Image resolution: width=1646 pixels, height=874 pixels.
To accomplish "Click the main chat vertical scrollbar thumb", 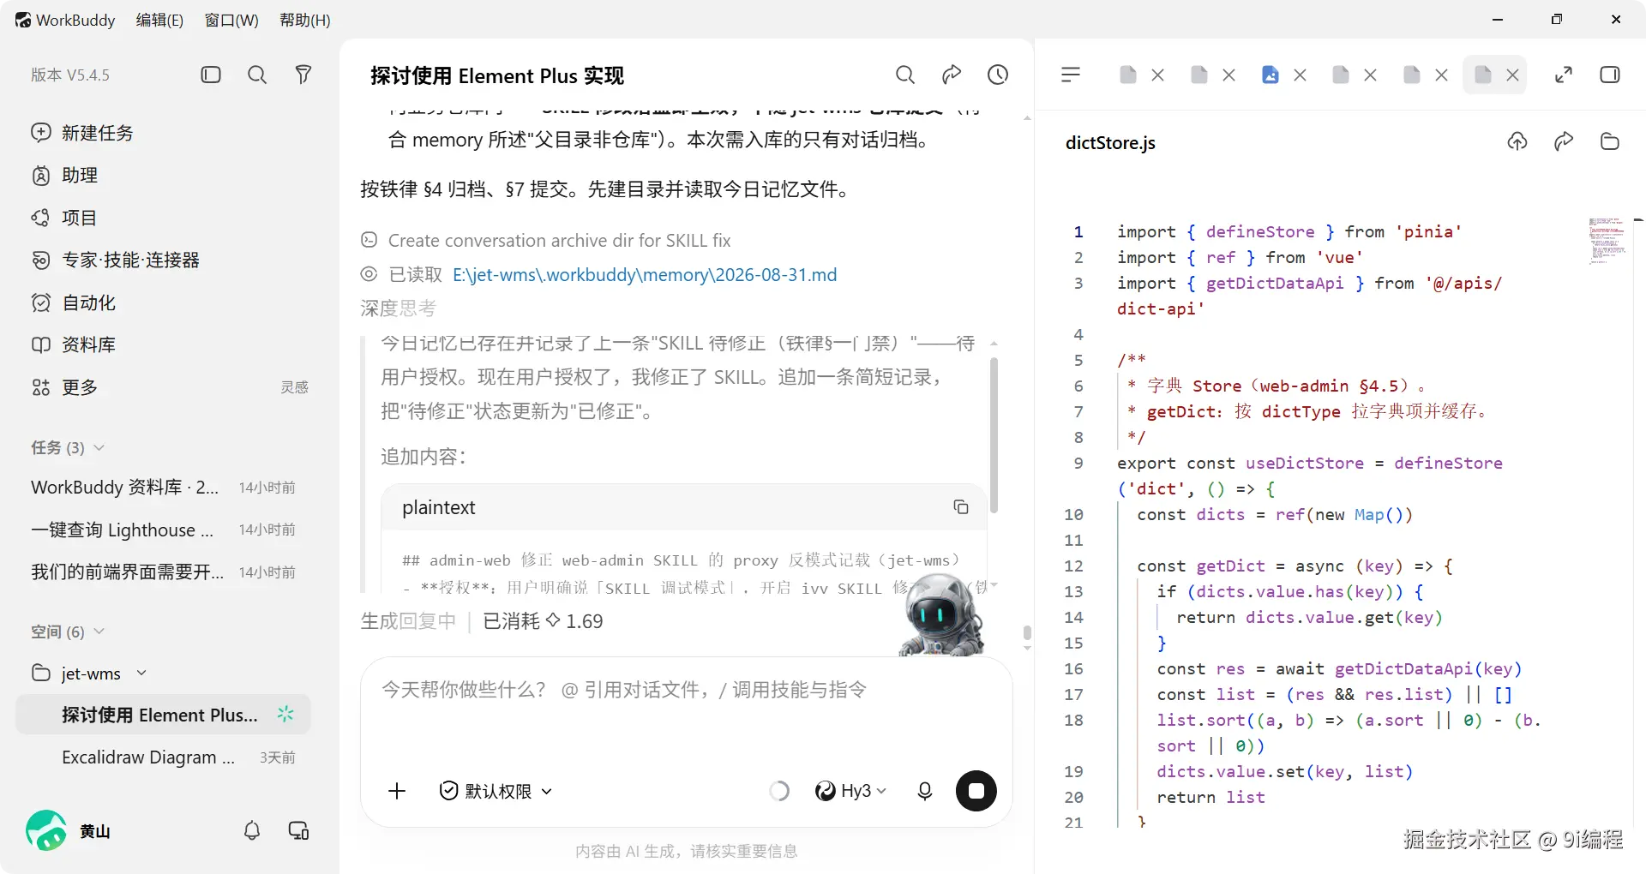I will (x=1027, y=633).
